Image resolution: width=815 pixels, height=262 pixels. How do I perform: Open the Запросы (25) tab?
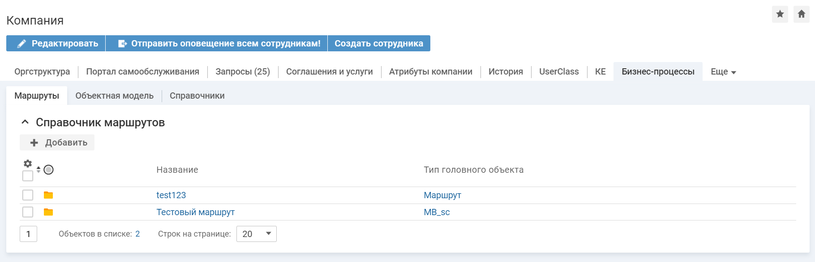click(x=242, y=72)
